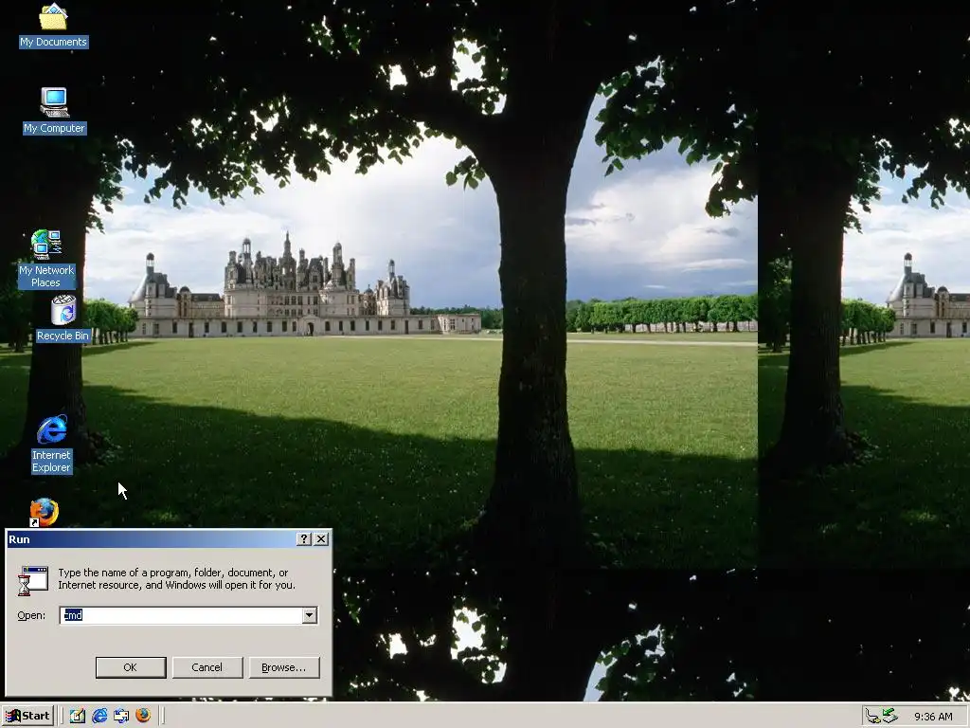Select the My Network Places icon
Viewport: 970px width, 728px height.
pyautogui.click(x=46, y=259)
